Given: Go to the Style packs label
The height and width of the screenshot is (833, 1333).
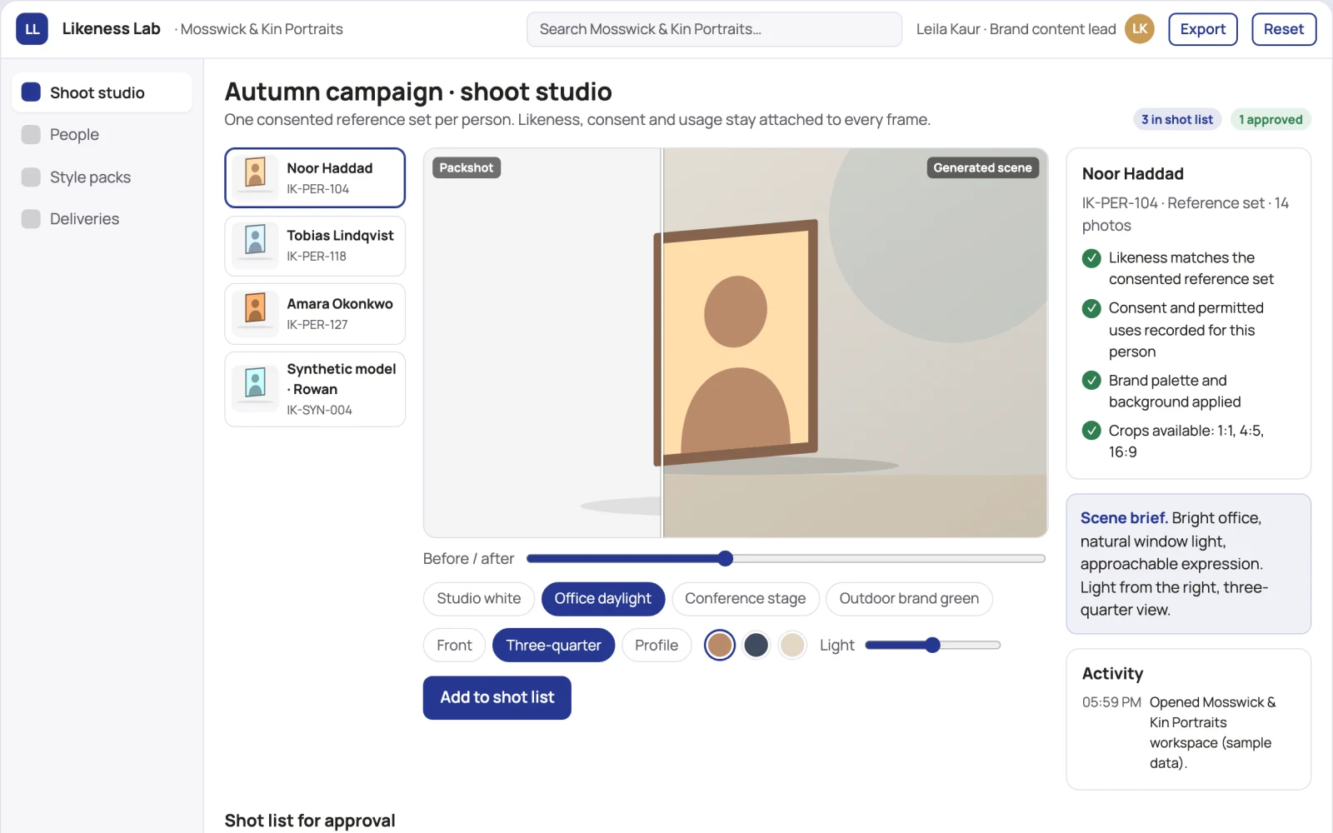Looking at the screenshot, I should tap(90, 177).
